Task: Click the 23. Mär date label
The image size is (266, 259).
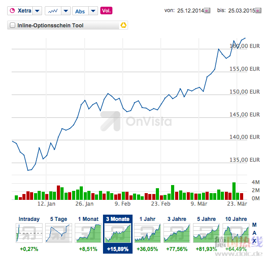Action: click(237, 204)
